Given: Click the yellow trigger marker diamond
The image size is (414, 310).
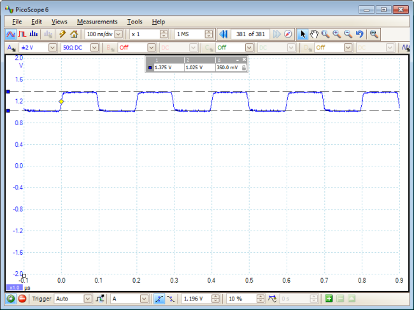Looking at the screenshot, I should (x=61, y=102).
